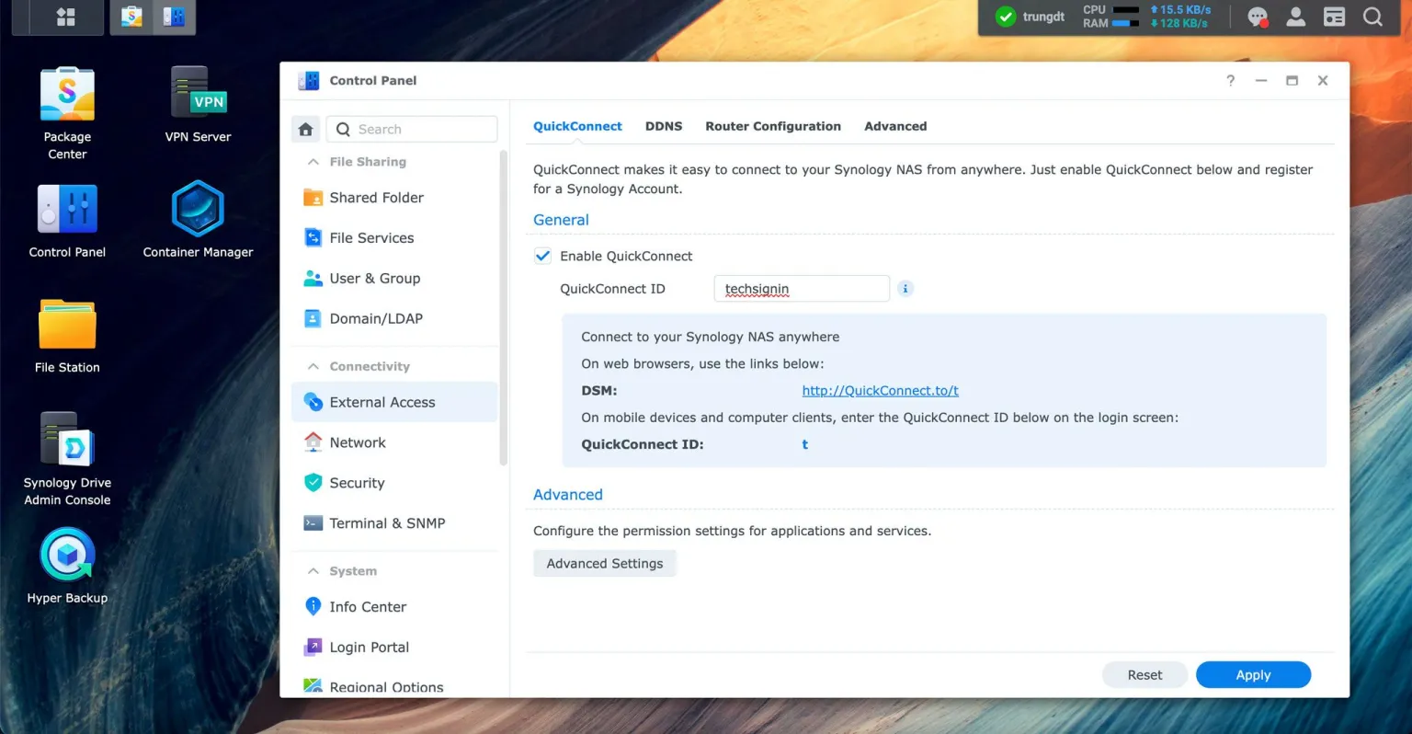Open the QuickConnect DSM link
The width and height of the screenshot is (1412, 734).
[x=880, y=390]
